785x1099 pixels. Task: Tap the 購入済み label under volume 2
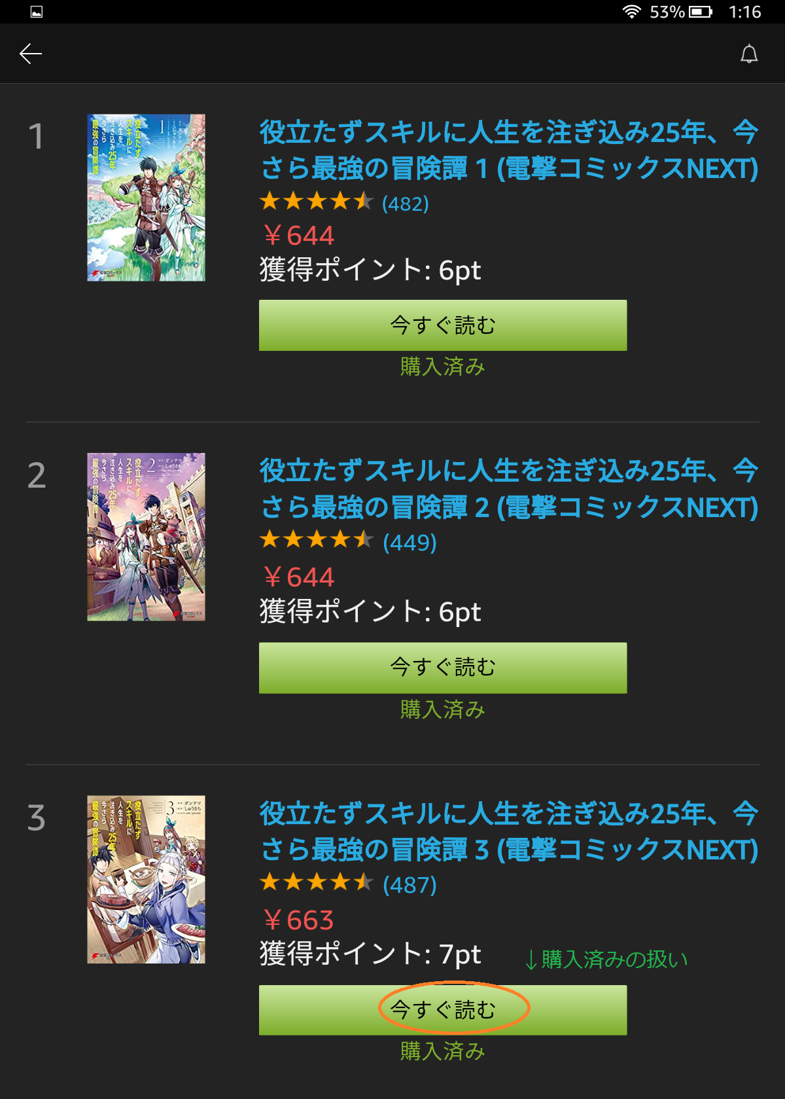point(443,710)
